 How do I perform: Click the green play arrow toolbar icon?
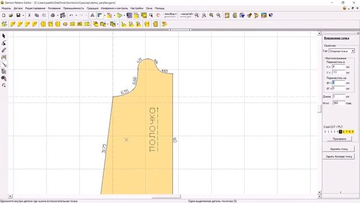point(119,15)
